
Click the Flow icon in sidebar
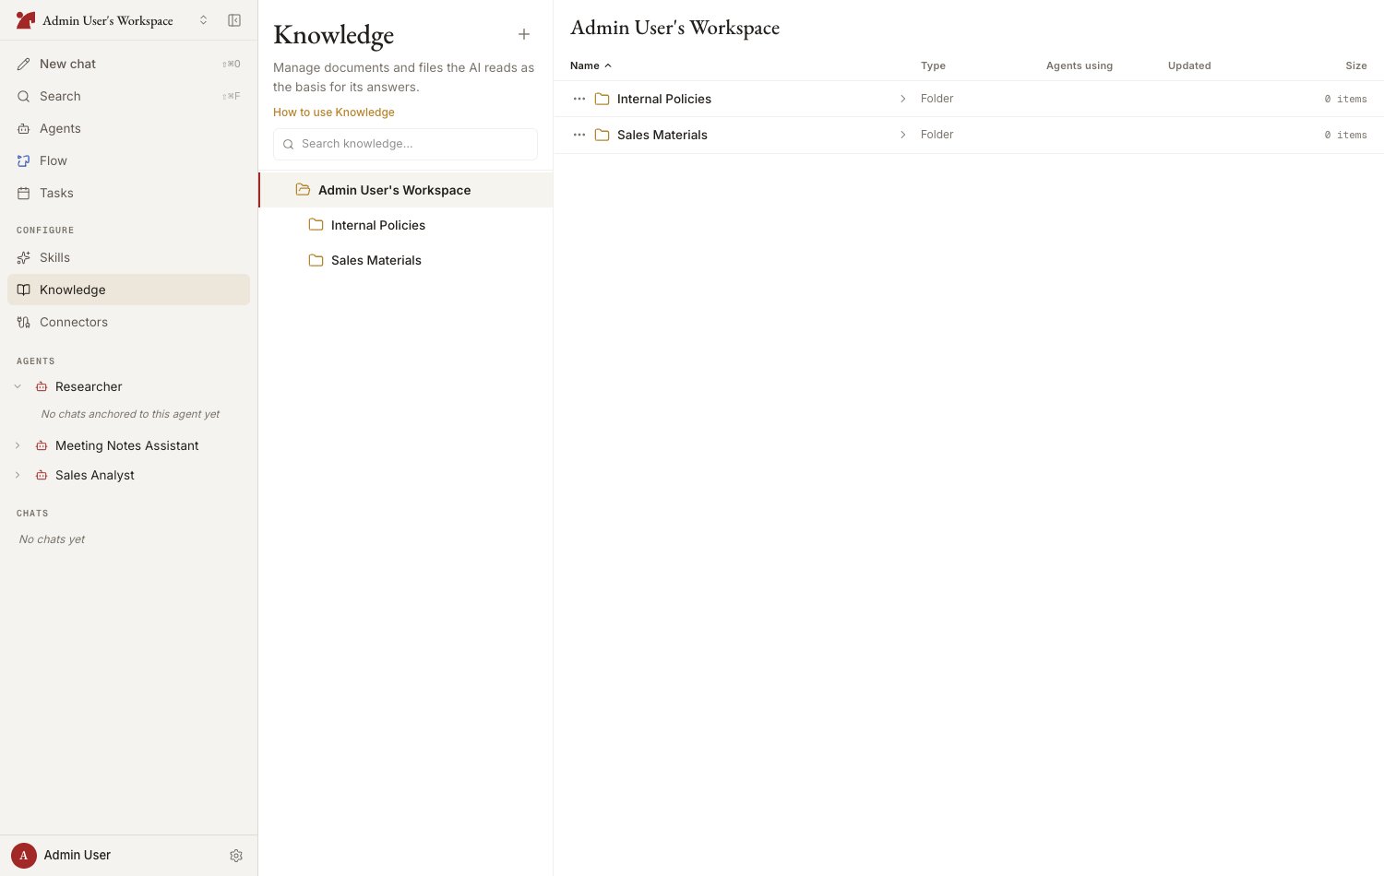tap(24, 160)
